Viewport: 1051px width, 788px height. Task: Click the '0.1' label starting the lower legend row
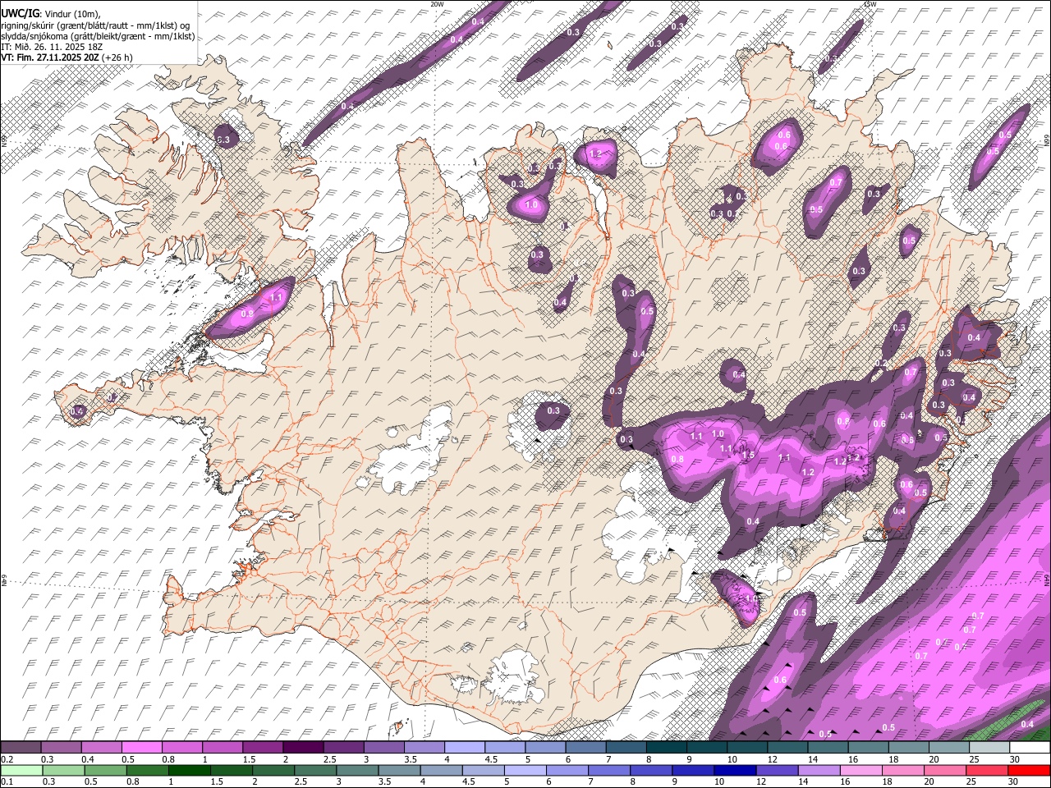pos(7,782)
